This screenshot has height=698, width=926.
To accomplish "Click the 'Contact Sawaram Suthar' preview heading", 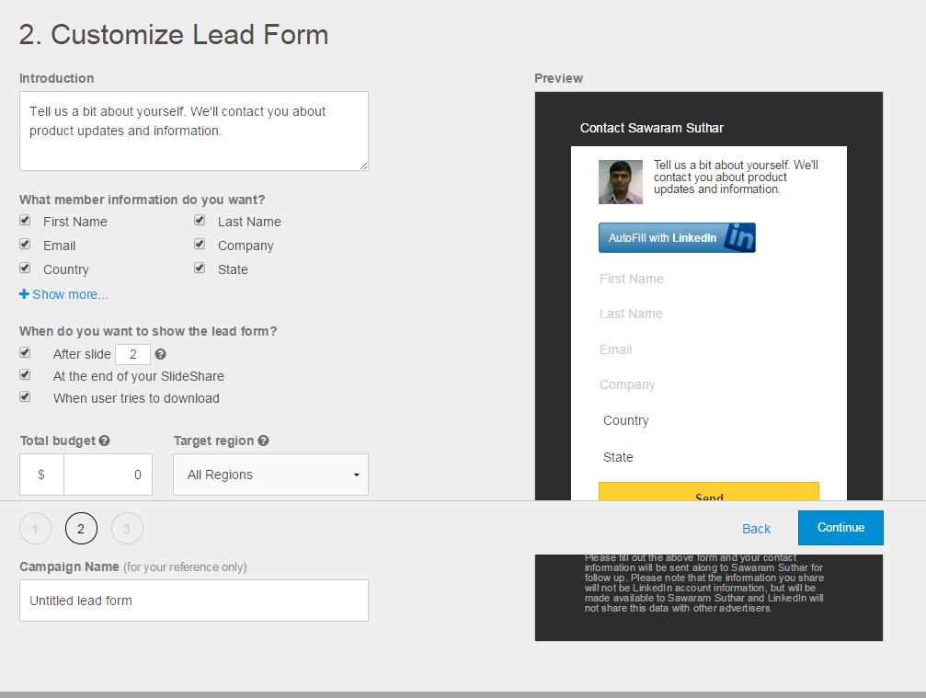I will tap(651, 128).
